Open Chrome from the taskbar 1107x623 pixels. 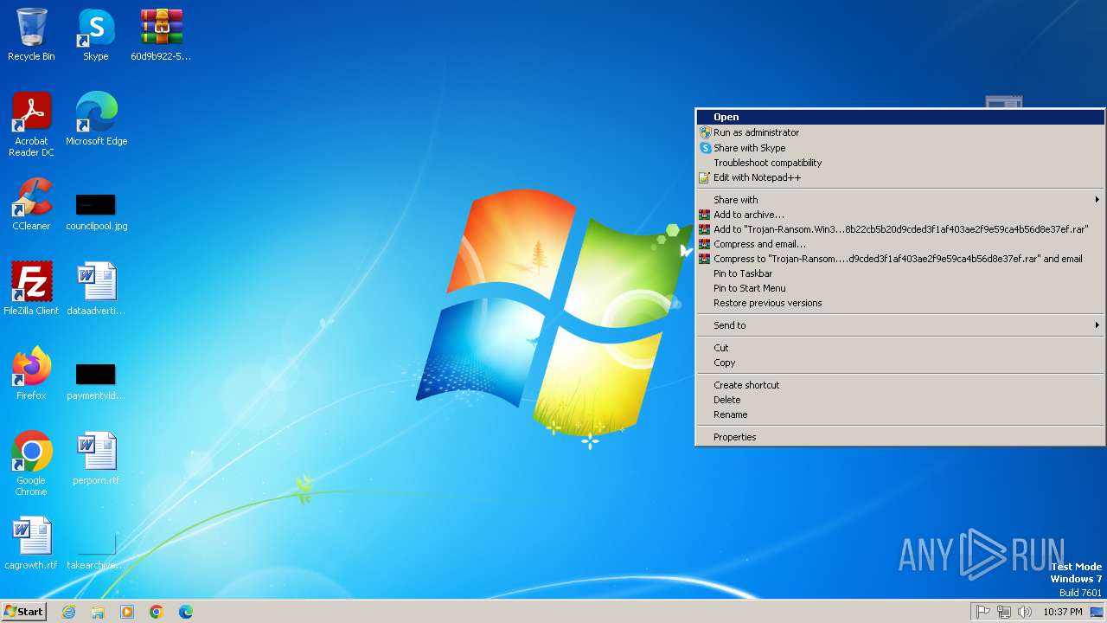(157, 612)
